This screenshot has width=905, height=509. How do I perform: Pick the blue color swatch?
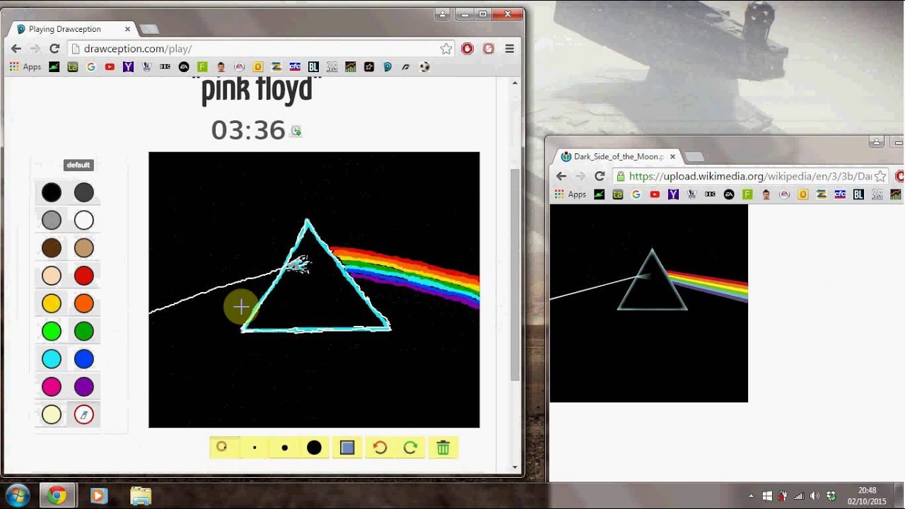tap(84, 359)
